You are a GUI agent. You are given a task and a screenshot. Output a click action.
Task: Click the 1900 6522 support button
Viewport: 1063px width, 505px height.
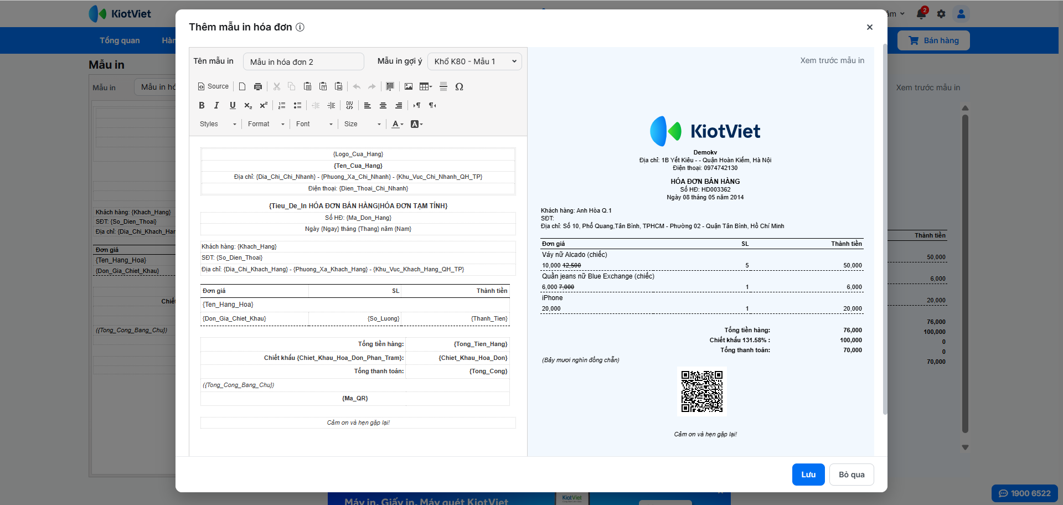point(1025,493)
